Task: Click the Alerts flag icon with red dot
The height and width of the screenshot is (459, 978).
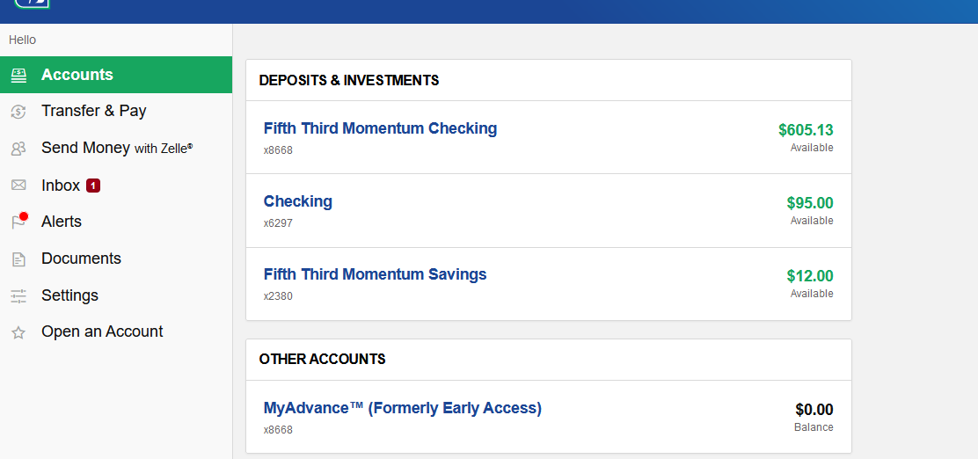Action: coord(20,221)
